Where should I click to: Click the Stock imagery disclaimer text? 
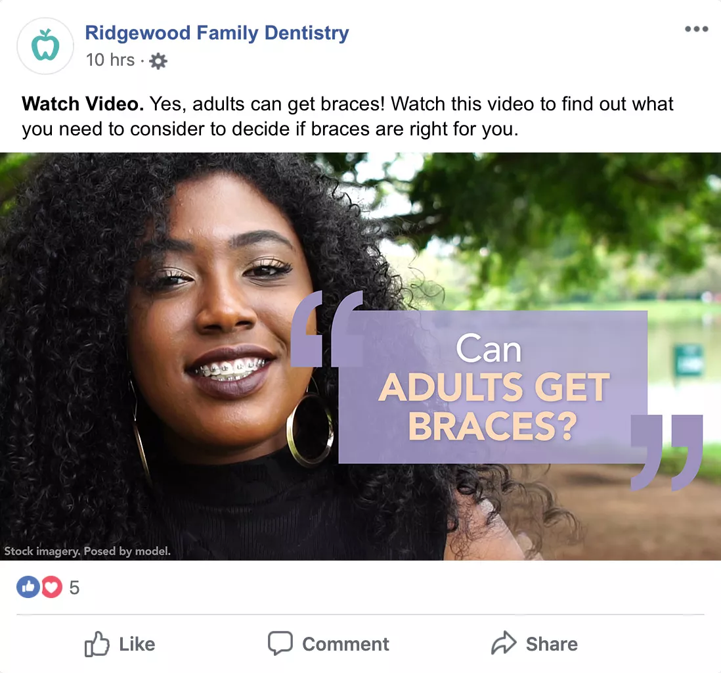click(87, 551)
